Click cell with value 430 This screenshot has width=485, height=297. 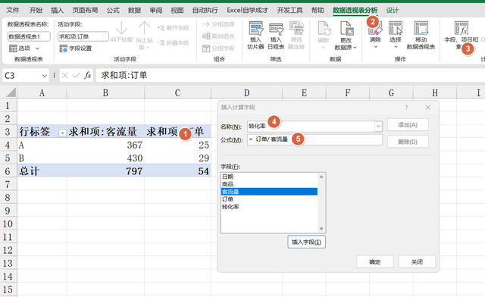105,158
